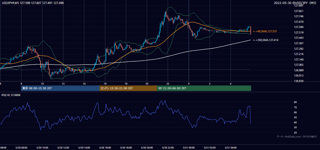Click price axis value 127.216
This screenshot has height=150, width=320.
click(298, 54)
